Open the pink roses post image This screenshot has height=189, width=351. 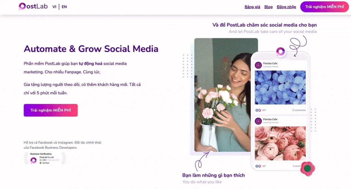[280, 143]
